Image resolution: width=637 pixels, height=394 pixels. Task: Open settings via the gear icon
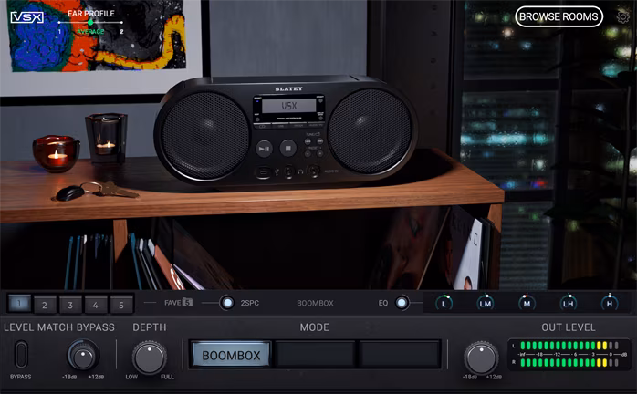622,16
